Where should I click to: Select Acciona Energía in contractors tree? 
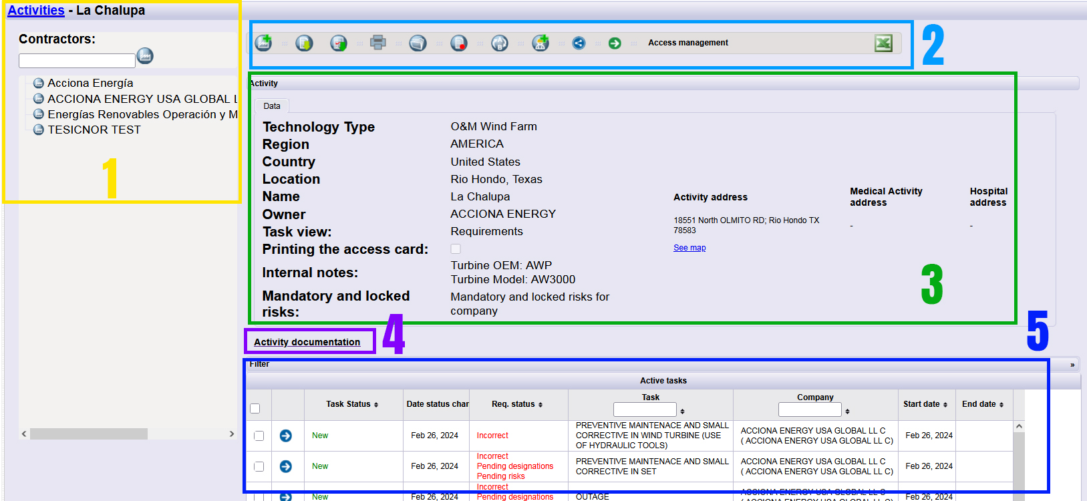coord(90,83)
